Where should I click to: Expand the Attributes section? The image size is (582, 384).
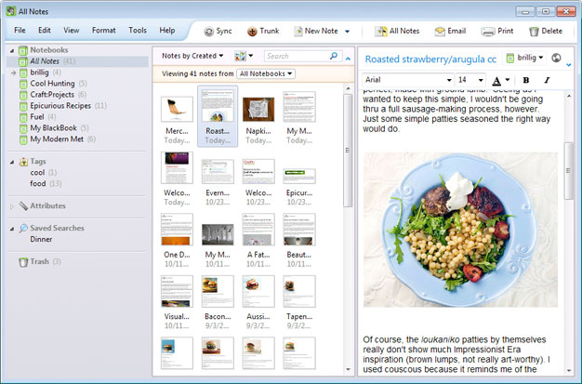(x=12, y=205)
